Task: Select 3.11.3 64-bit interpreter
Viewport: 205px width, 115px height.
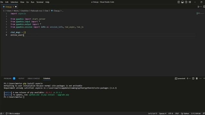Action: (196, 114)
